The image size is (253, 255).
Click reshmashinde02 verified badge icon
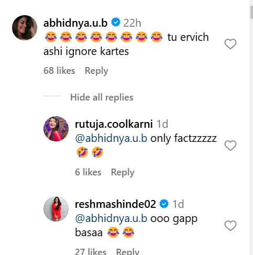tap(164, 204)
